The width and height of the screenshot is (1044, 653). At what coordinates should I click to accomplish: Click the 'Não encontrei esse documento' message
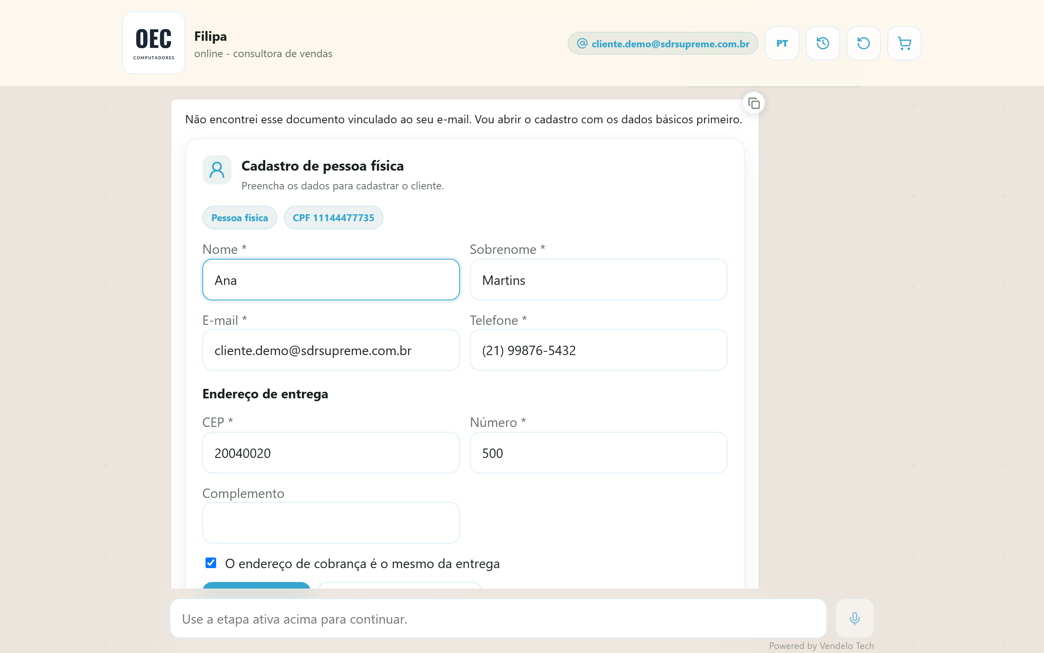click(464, 119)
